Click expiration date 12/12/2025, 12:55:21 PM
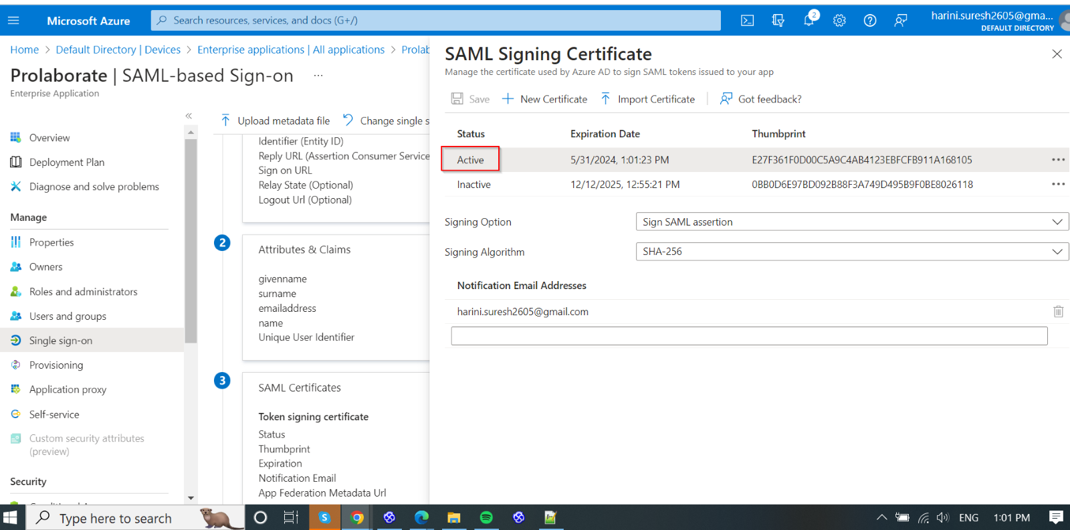The image size is (1070, 530). tap(625, 185)
